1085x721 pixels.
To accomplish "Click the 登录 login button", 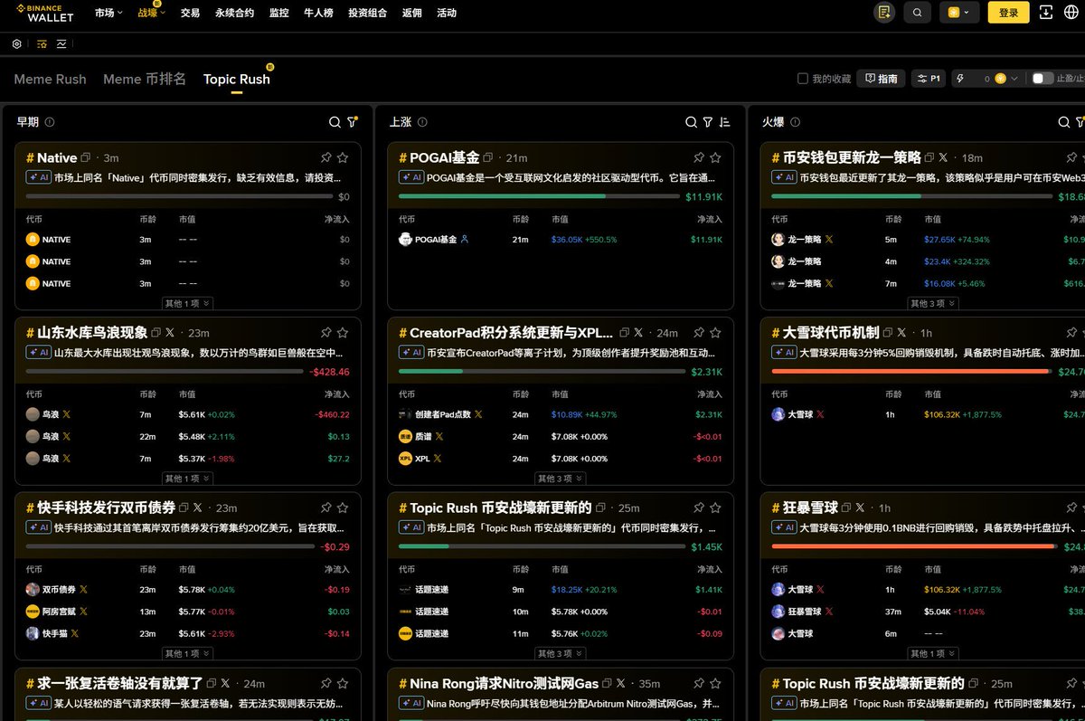I will pos(1008,13).
